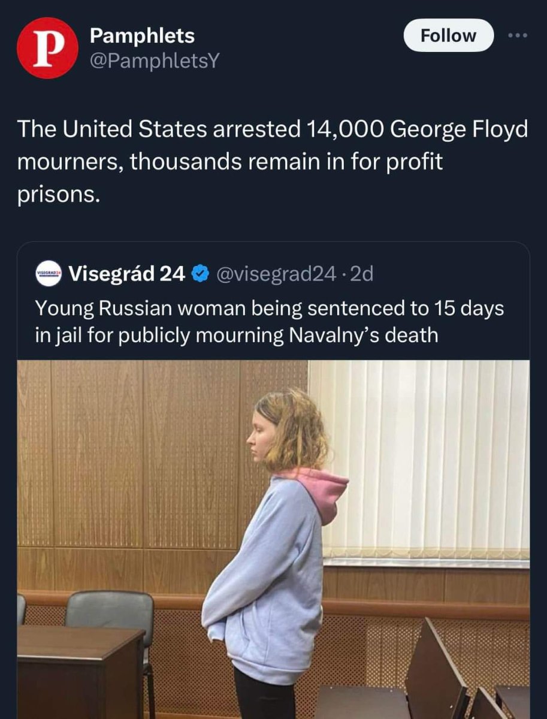Open the Pamphlets display name link
Viewport: 547px width, 719px height.
point(142,35)
